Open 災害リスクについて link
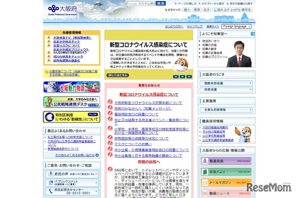 click(x=67, y=46)
